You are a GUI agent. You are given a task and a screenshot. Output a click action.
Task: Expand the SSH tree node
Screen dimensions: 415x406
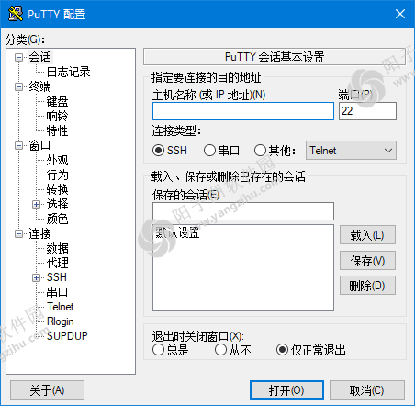[36, 277]
